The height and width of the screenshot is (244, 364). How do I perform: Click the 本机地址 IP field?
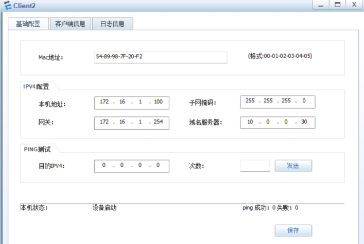tap(132, 103)
